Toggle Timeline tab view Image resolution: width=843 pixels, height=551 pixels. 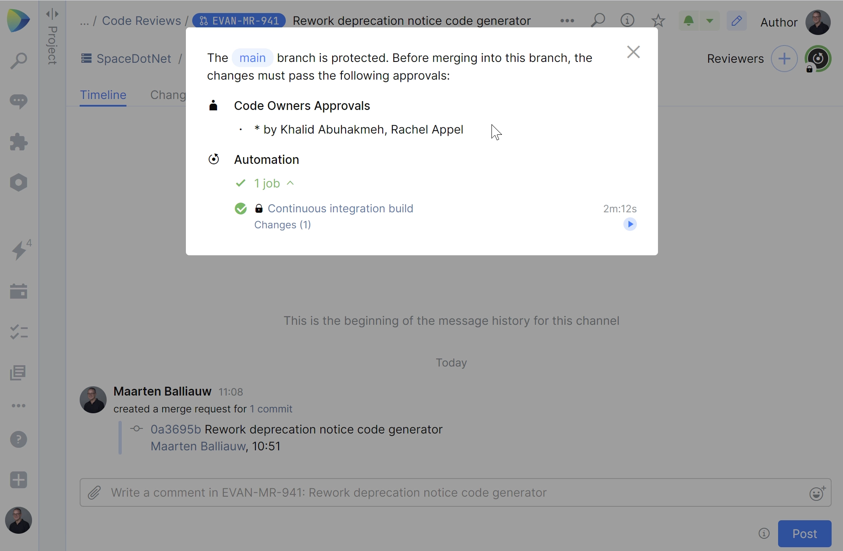click(102, 95)
